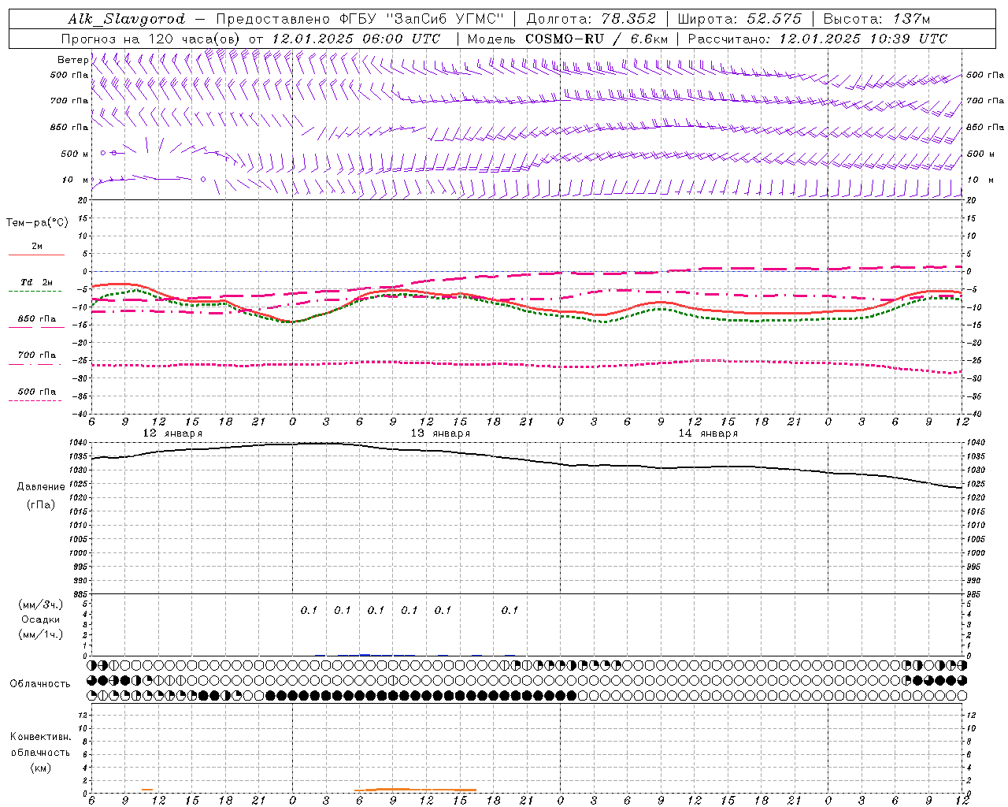This screenshot has width=1008, height=807.
Task: Click the date label 12 января
Action: click(172, 433)
